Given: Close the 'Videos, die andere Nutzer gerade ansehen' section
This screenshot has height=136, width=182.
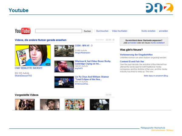Looking at the screenshot, I should click(113, 40).
